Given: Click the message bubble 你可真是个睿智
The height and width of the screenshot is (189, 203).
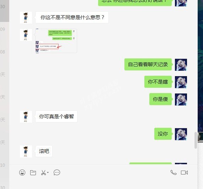Looking at the screenshot, I should coord(56,116).
